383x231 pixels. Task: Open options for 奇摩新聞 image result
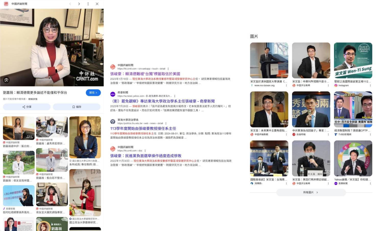pyautogui.click(x=370, y=183)
